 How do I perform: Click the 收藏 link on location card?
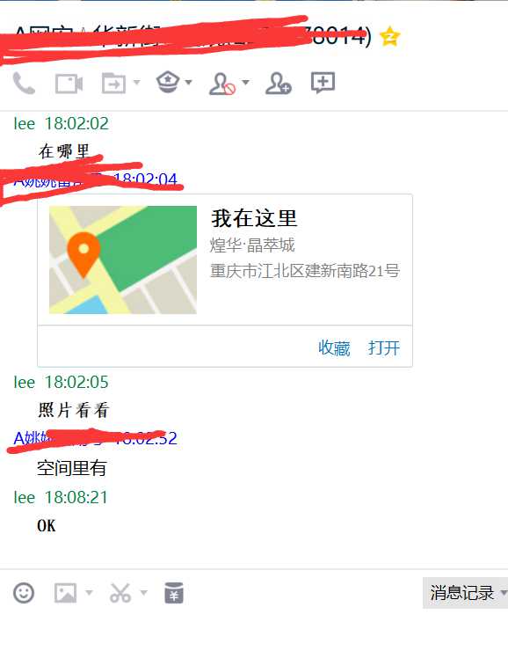click(334, 347)
